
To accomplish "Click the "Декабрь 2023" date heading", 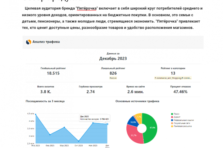I will (113, 59).
